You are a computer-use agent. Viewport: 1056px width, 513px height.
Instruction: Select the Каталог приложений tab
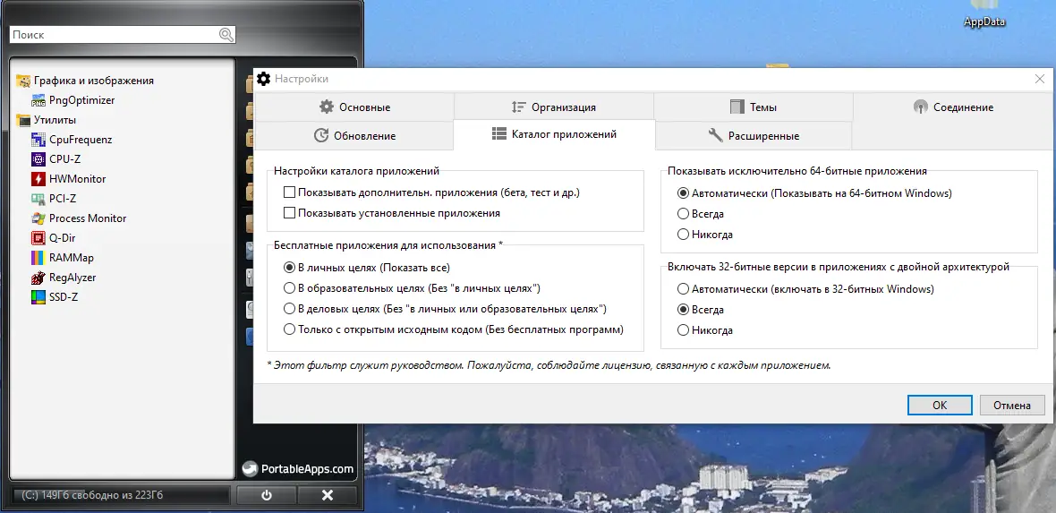[x=554, y=134]
